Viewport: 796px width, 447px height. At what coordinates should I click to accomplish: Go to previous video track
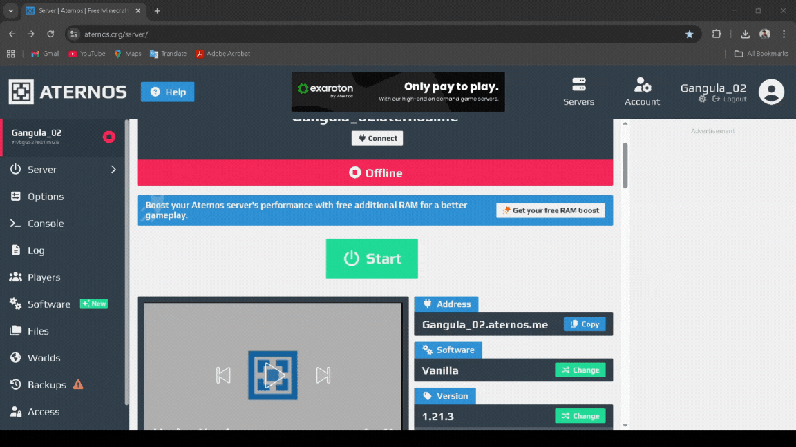(x=223, y=375)
